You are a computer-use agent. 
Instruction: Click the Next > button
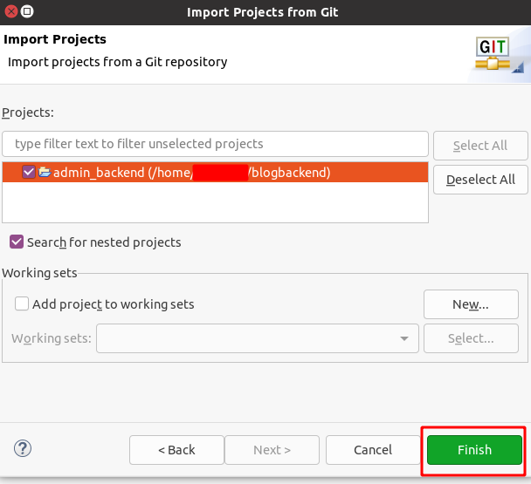tap(272, 450)
